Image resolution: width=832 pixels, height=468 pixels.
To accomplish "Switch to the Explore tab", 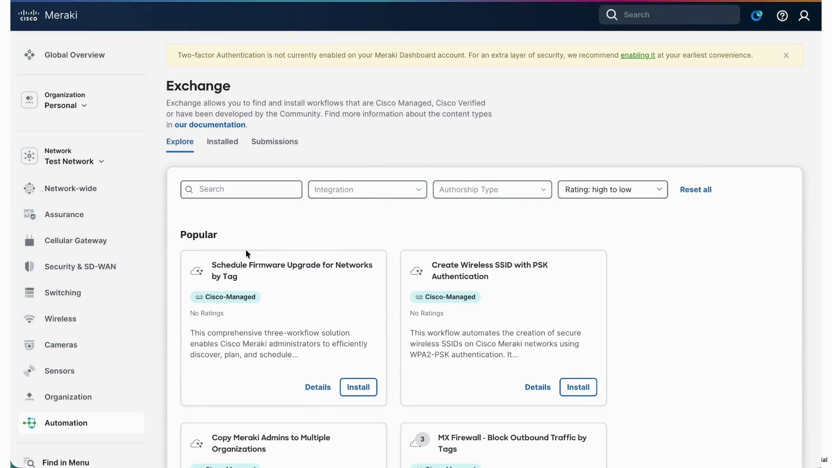I will click(180, 142).
